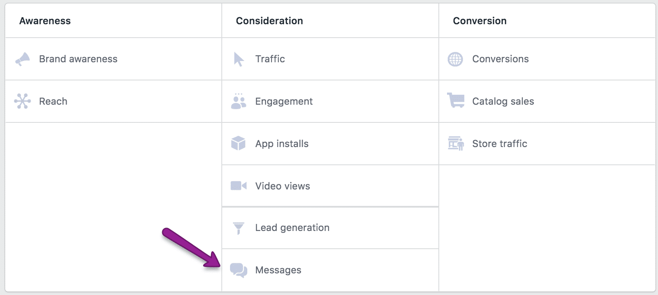The height and width of the screenshot is (295, 658).
Task: Choose the Reach objective
Action: (53, 101)
